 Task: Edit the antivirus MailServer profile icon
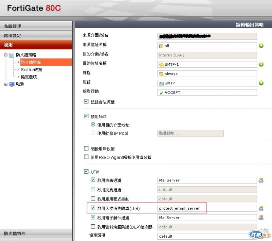tap(261, 180)
